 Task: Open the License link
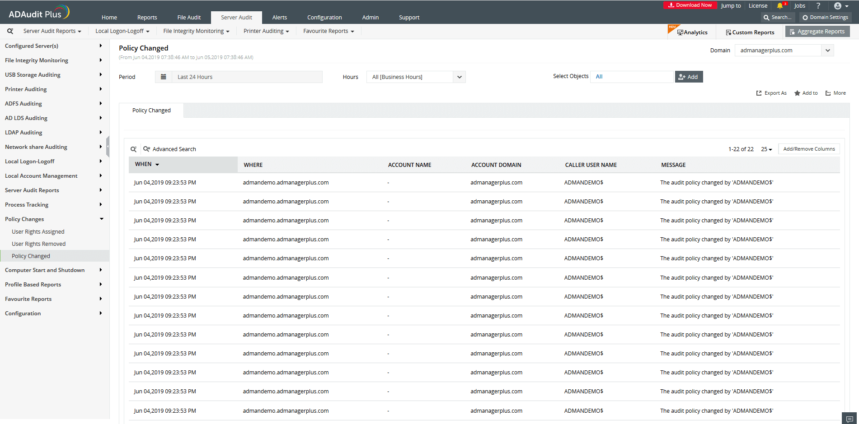[x=758, y=6]
